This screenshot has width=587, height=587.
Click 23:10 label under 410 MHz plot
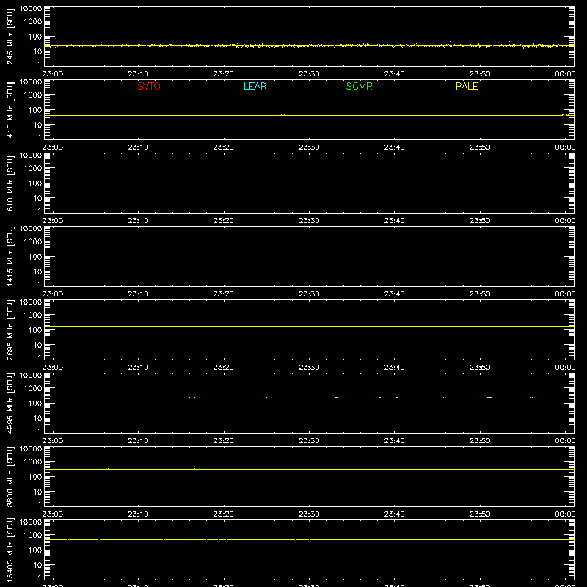[x=138, y=147]
